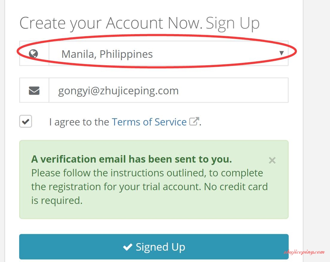
Task: Untick the Terms of Service agreement checkbox
Action: [x=25, y=121]
